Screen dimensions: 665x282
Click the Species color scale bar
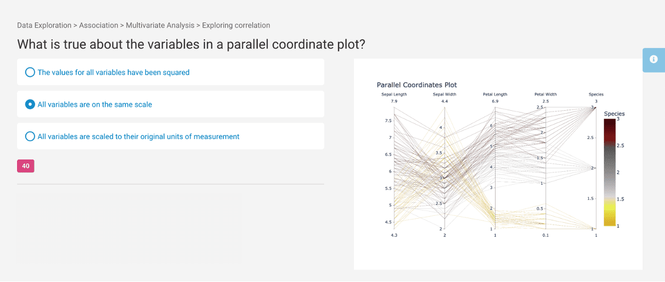coord(609,173)
